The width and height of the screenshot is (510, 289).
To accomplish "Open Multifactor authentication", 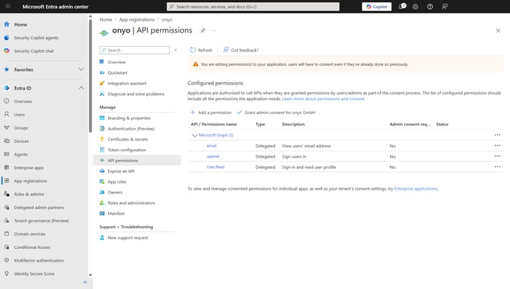I will coord(39,260).
